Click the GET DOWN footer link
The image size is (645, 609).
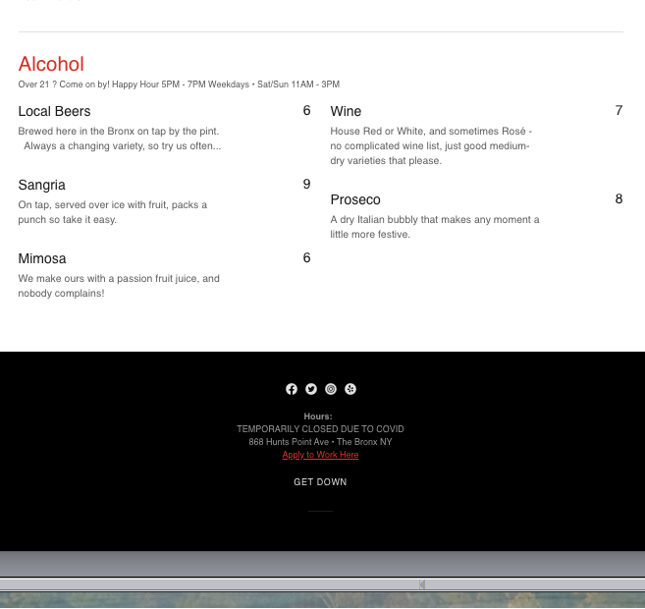(320, 482)
